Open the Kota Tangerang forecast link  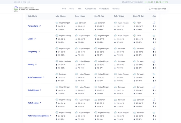coord(35,77)
